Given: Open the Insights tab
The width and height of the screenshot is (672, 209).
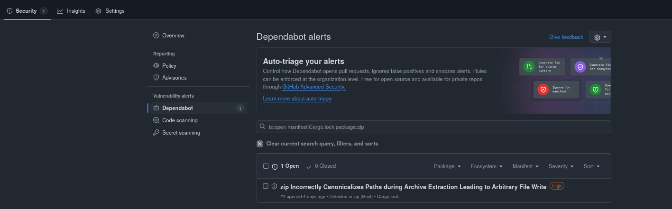Looking at the screenshot, I should coord(71,11).
